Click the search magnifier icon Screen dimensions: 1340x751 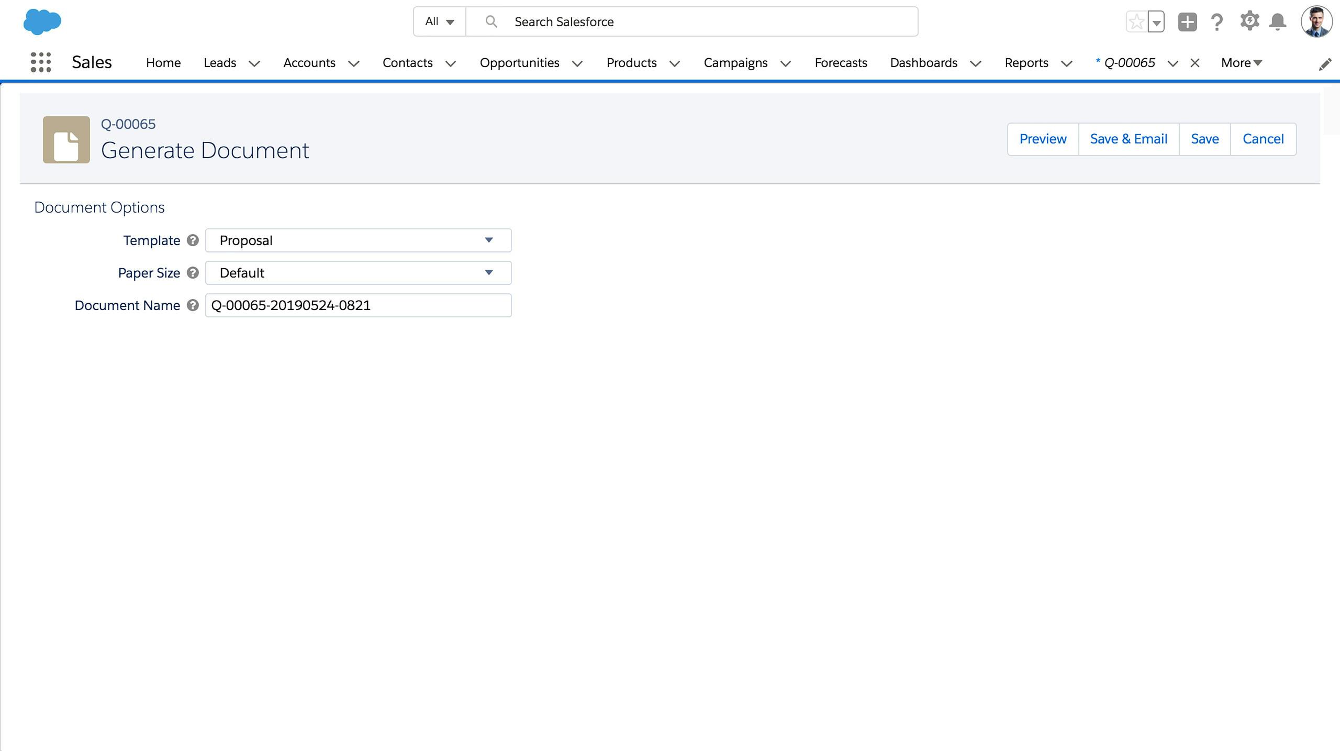pyautogui.click(x=491, y=21)
